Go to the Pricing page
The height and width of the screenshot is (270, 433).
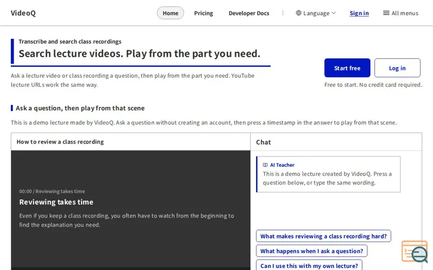204,13
